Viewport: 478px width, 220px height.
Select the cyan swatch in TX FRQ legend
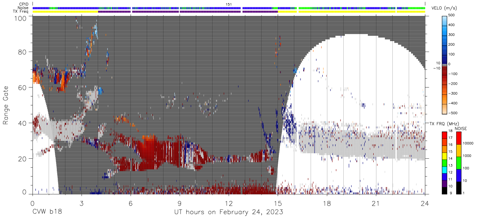[445, 170]
